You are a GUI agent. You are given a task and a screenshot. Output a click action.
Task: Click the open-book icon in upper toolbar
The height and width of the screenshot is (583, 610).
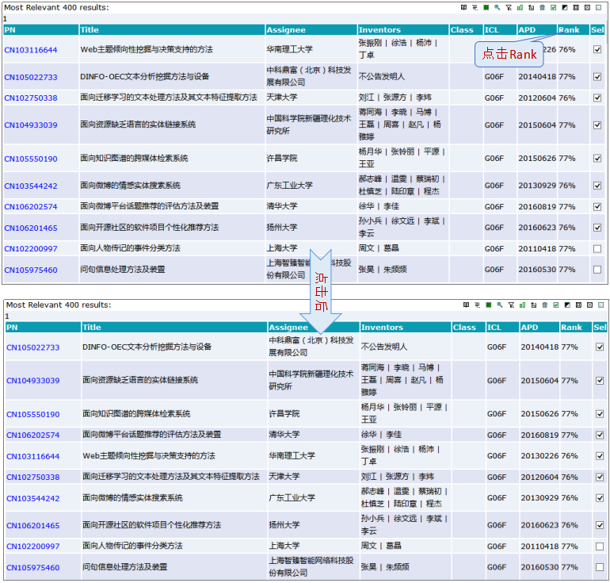click(463, 8)
